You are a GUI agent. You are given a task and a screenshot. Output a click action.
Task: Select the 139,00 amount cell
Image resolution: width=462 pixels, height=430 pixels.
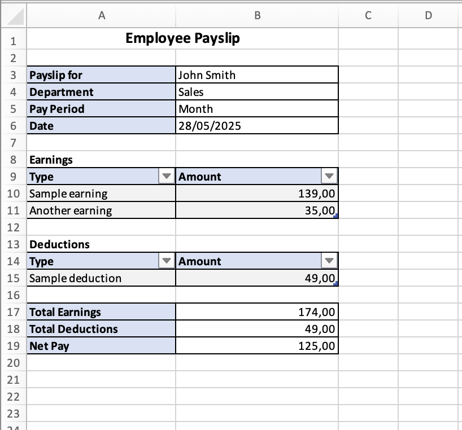point(257,194)
